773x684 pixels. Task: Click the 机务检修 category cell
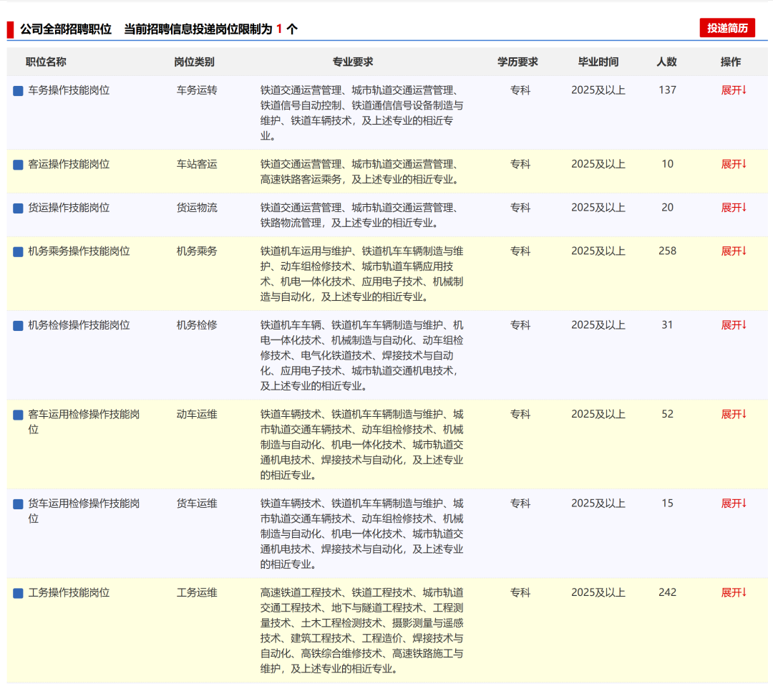(198, 325)
